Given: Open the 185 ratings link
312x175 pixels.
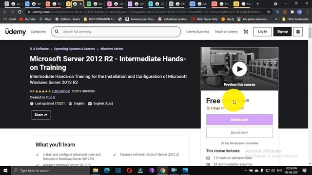Looking at the screenshot, I should pyautogui.click(x=61, y=91).
